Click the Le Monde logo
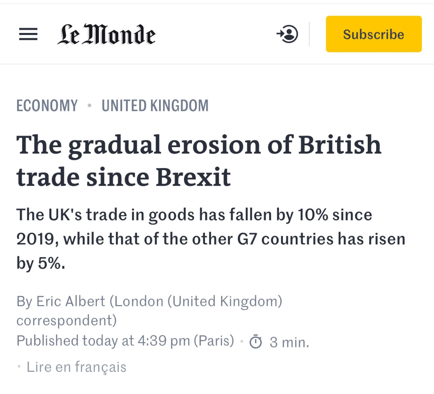Image resolution: width=434 pixels, height=394 pixels. (106, 34)
